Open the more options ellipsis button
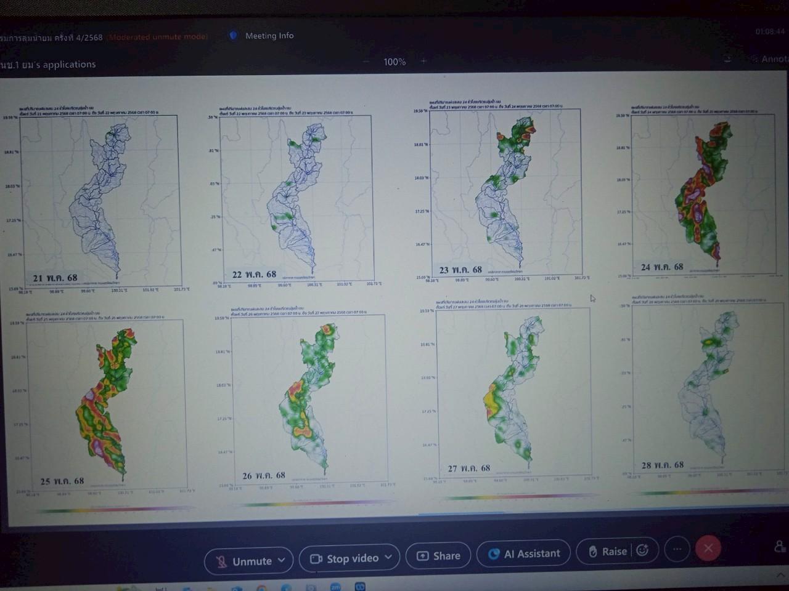Image resolution: width=789 pixels, height=591 pixels. [x=677, y=549]
